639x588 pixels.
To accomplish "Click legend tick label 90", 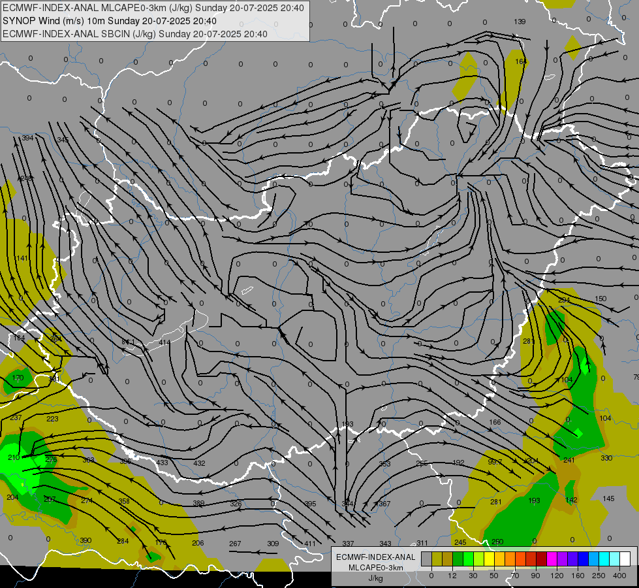I will [x=535, y=576].
